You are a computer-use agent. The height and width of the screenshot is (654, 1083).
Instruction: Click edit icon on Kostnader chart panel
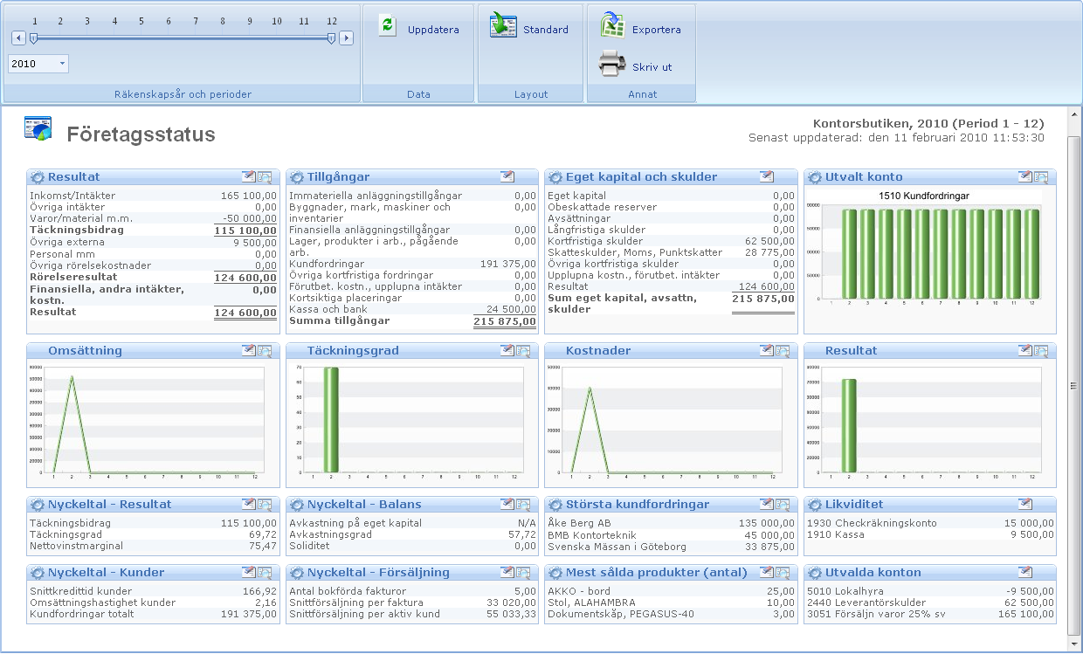coord(766,350)
